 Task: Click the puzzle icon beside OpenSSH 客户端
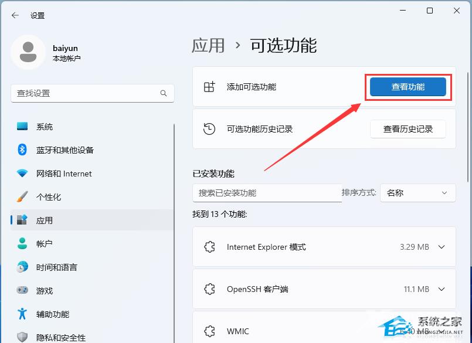[209, 289]
